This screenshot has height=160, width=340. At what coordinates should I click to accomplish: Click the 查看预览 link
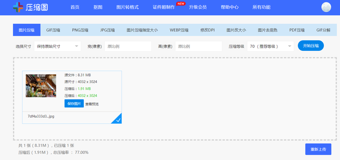tap(92, 104)
